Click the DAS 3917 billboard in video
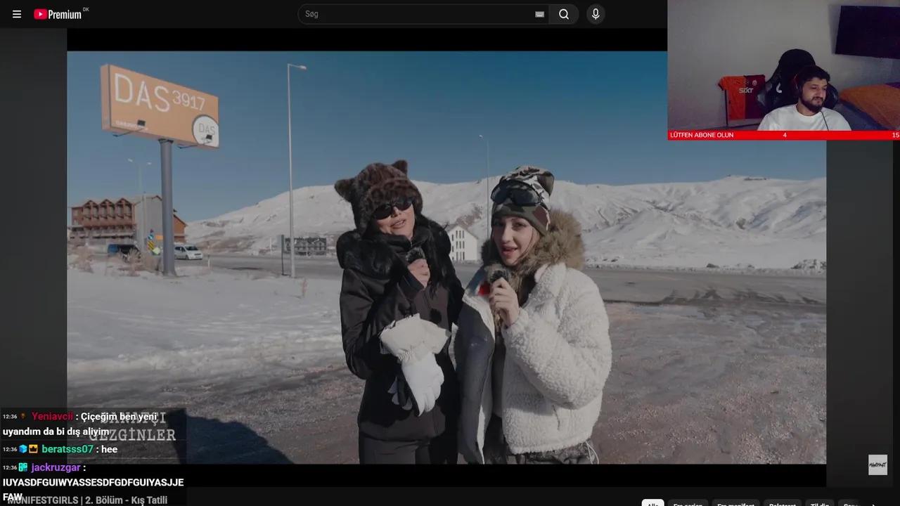The image size is (900, 506). point(160,106)
